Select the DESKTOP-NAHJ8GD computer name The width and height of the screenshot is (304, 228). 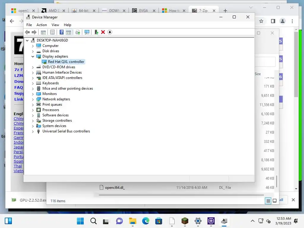pyautogui.click(x=52, y=40)
